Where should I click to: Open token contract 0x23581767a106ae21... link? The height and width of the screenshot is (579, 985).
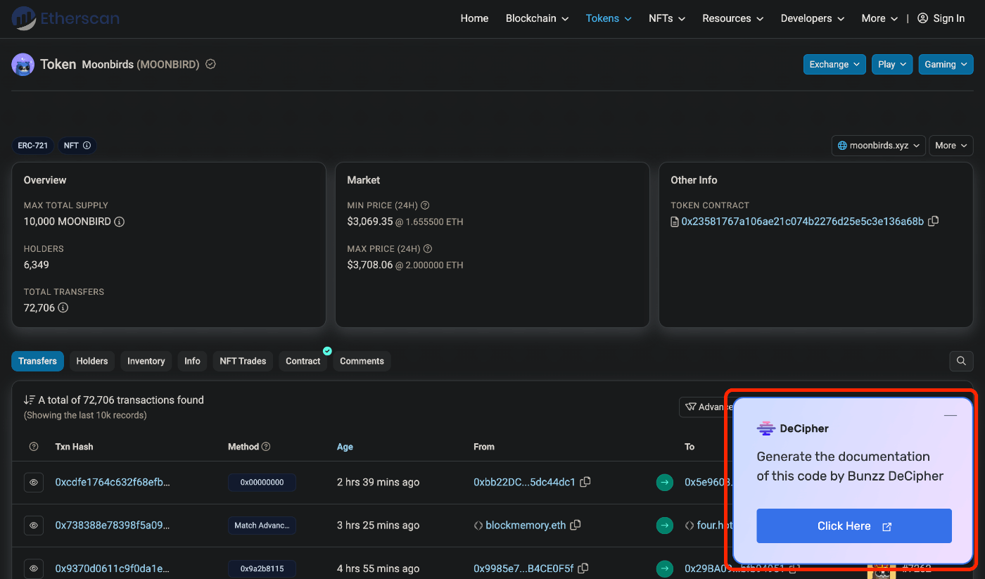click(x=802, y=222)
